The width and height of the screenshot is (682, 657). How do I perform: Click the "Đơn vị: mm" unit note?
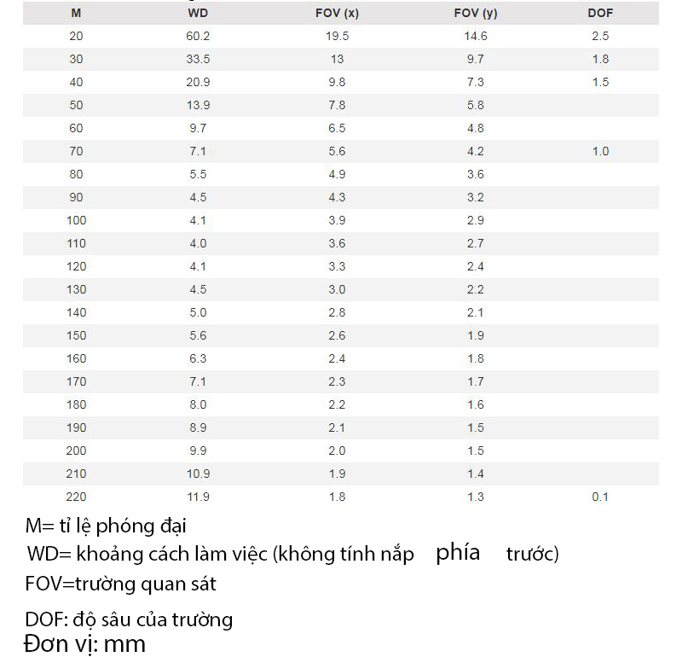(84, 642)
